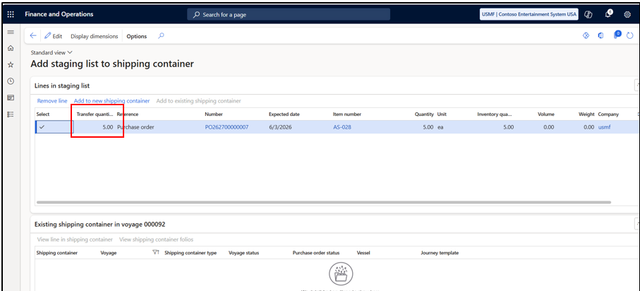Sort by Reference column header
640x291 pixels.
click(127, 114)
